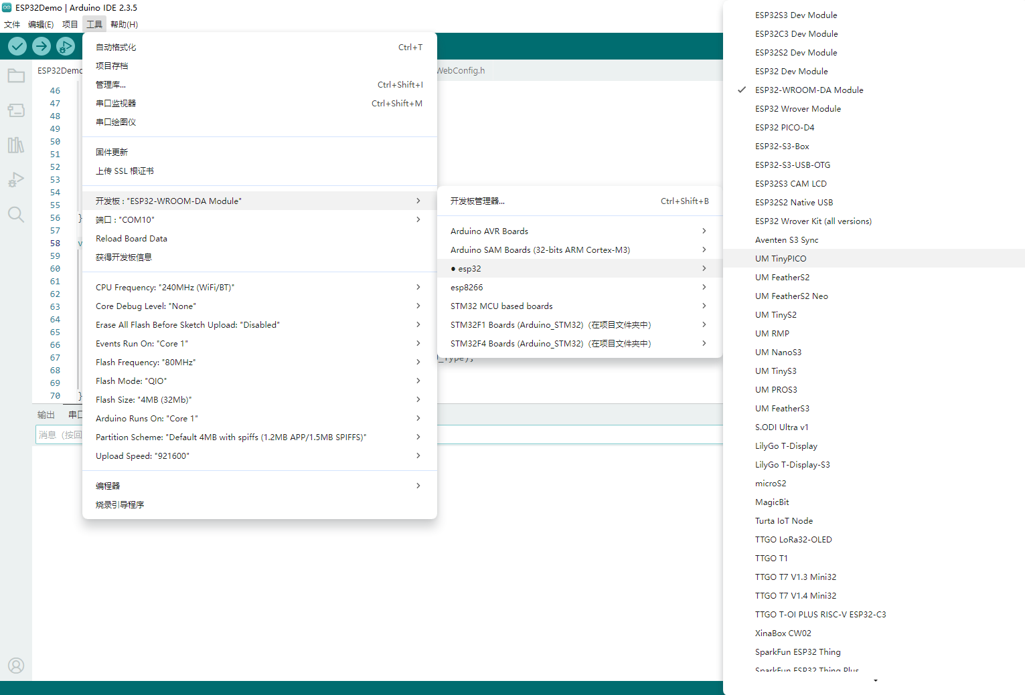Select the ESP32 PICO-D4 board
This screenshot has height=695, width=1025.
(x=874, y=127)
